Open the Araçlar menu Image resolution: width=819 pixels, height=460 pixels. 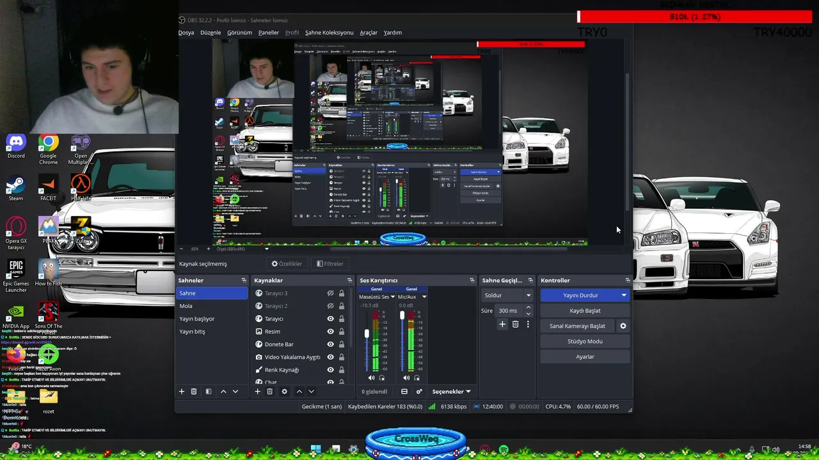[369, 33]
